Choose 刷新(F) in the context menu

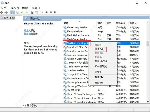[99, 72]
